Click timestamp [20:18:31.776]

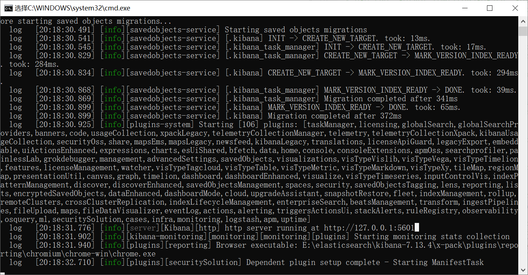(65, 228)
